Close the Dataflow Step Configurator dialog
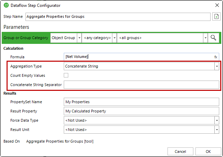 pyautogui.click(x=216, y=5)
